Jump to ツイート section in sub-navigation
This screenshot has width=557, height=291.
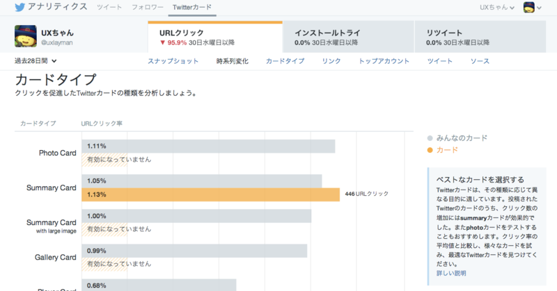click(440, 61)
